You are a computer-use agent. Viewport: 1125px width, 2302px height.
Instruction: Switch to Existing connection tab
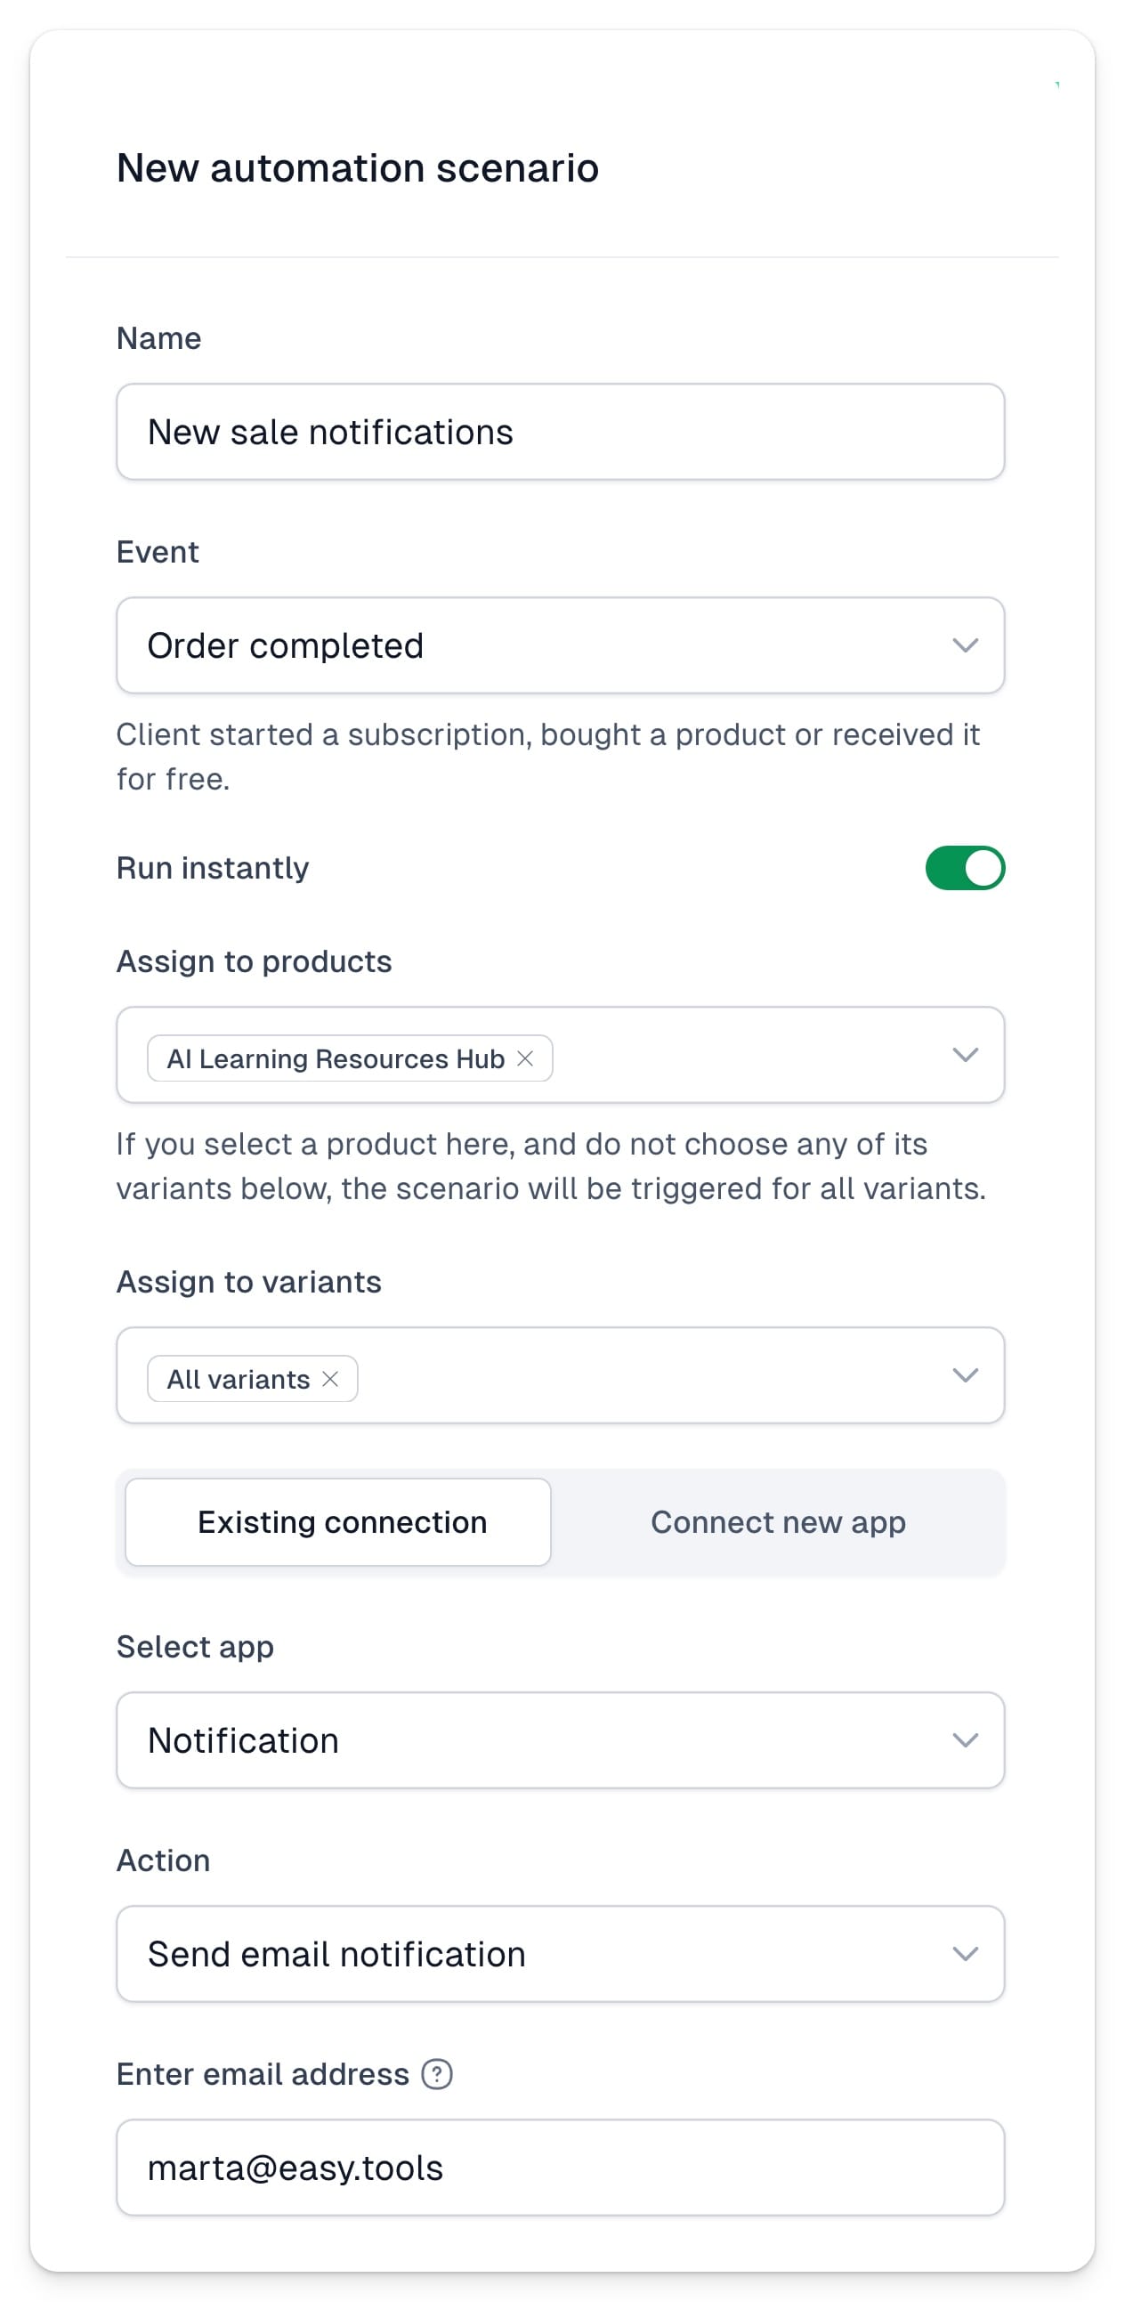tap(338, 1522)
